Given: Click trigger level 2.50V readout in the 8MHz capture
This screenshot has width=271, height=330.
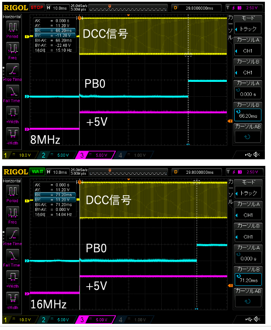Looking at the screenshot, I should click(x=252, y=8).
